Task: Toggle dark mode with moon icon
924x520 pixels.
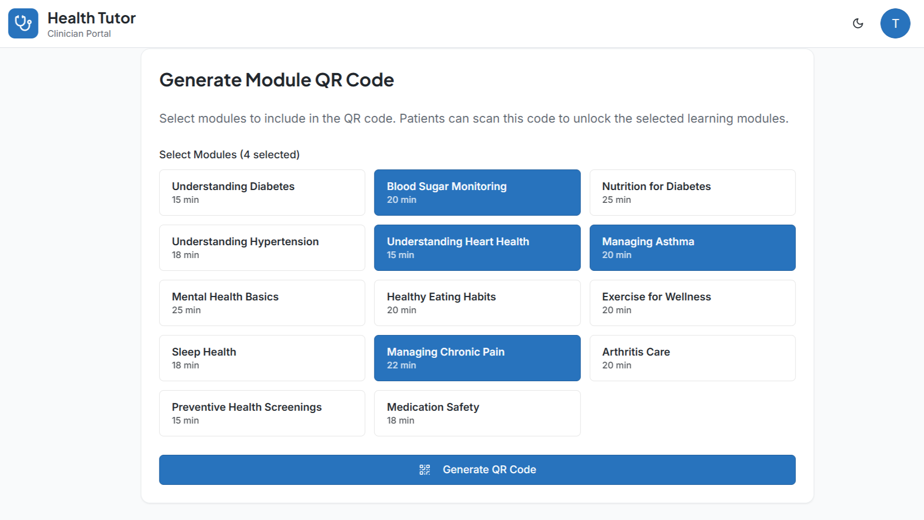Action: click(x=858, y=23)
